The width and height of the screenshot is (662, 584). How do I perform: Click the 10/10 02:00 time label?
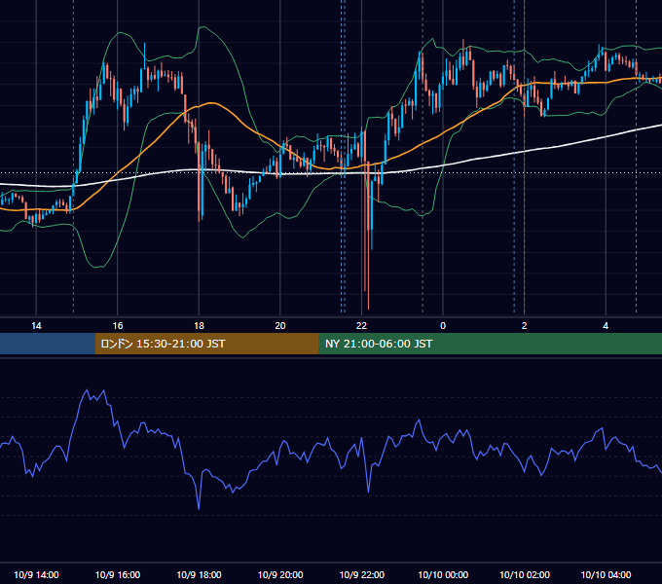(x=525, y=574)
